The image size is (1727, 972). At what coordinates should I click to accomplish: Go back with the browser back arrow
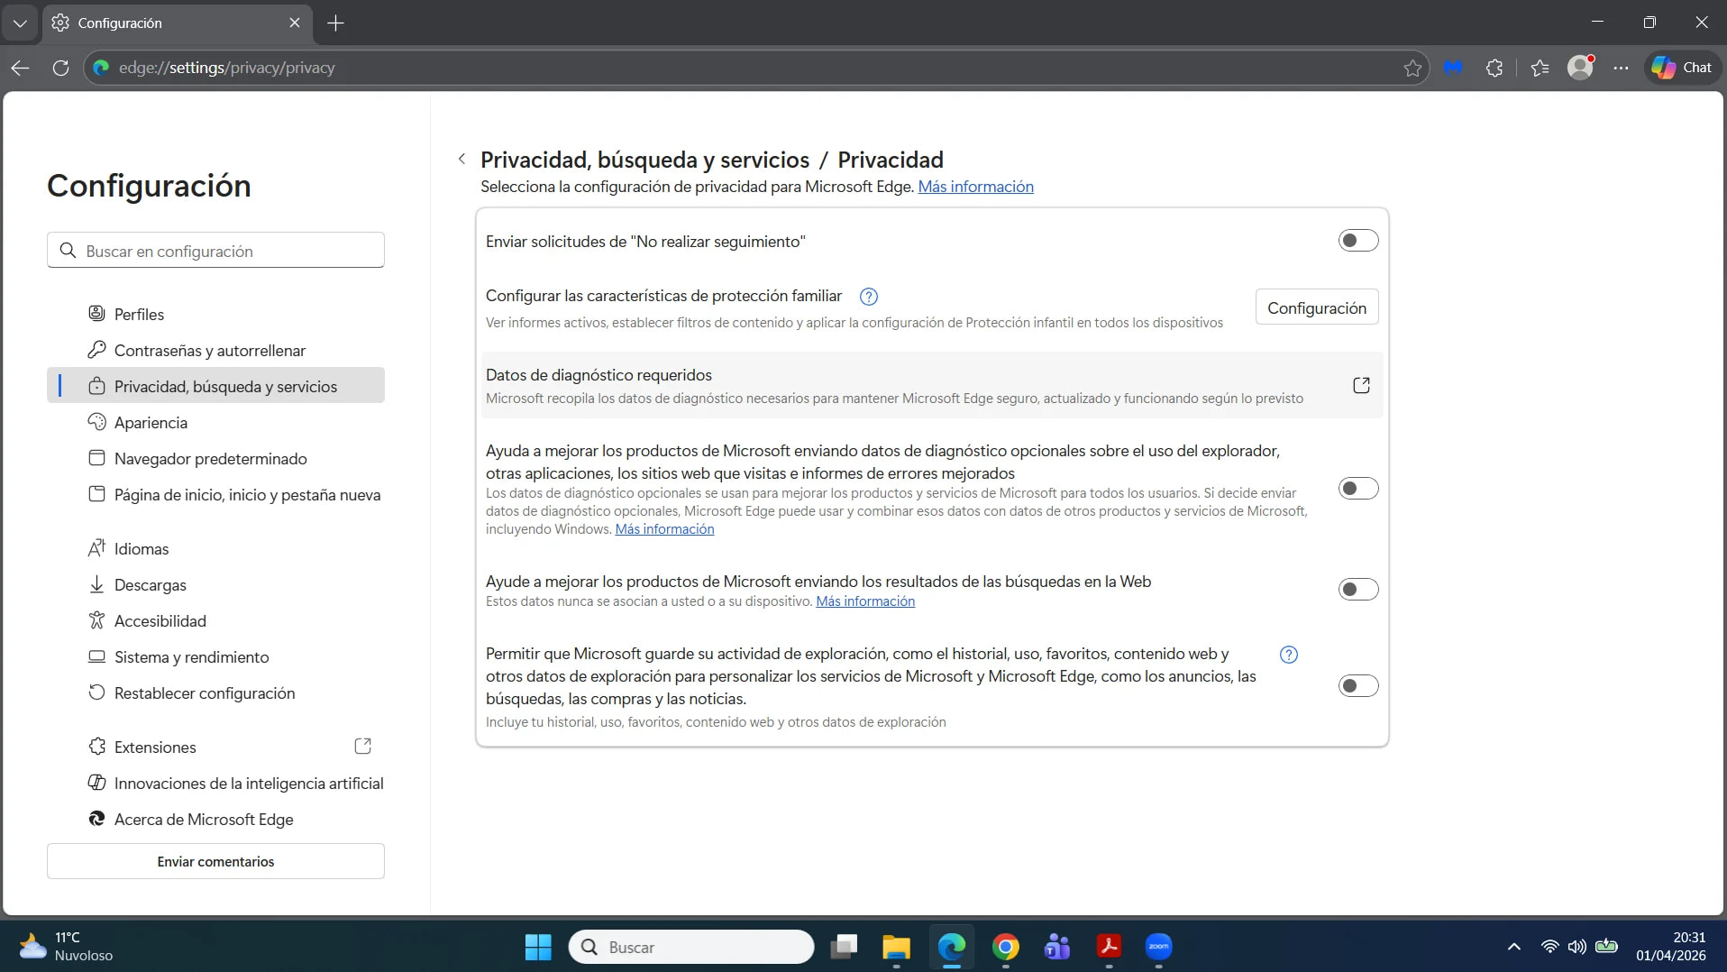click(x=21, y=68)
